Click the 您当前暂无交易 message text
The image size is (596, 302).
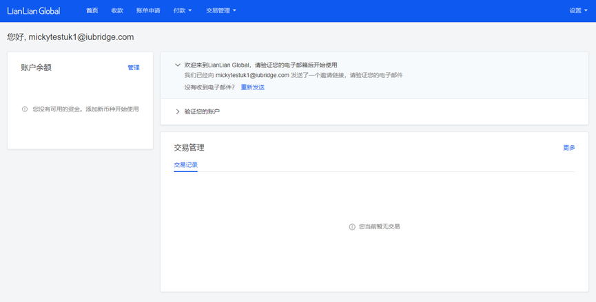click(x=380, y=227)
